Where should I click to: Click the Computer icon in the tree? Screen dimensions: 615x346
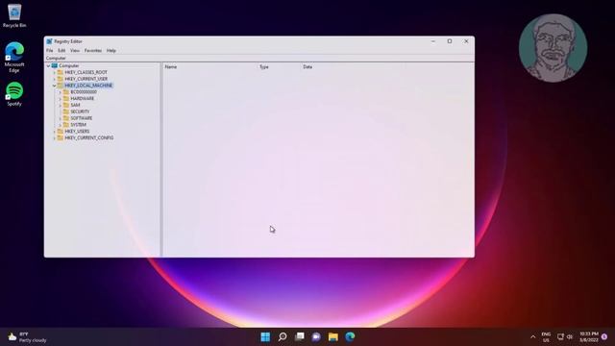pos(55,66)
